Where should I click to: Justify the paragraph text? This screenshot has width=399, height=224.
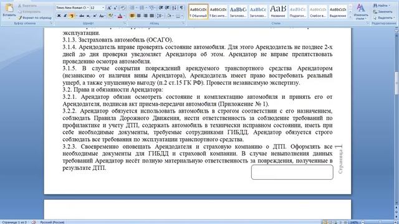point(151,16)
